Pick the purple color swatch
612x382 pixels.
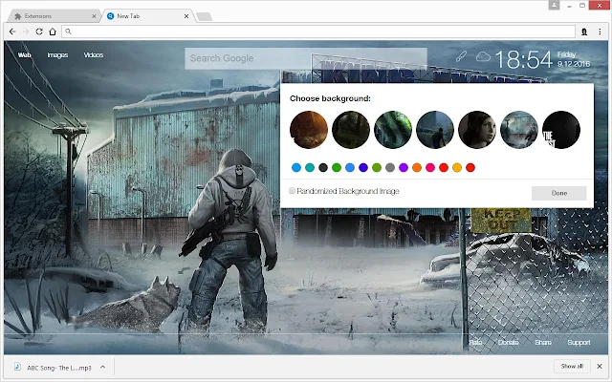point(404,168)
